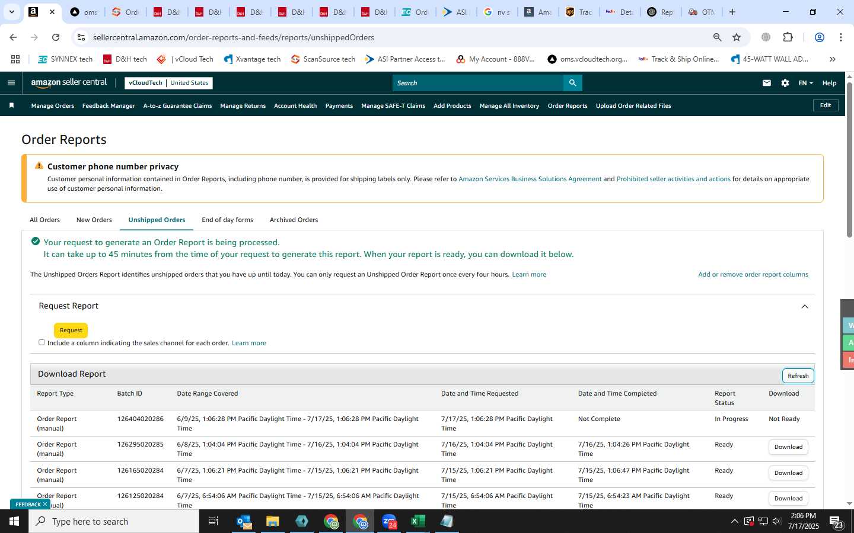The height and width of the screenshot is (533, 854).
Task: Open a new browser tab with the plus icon
Action: (732, 12)
